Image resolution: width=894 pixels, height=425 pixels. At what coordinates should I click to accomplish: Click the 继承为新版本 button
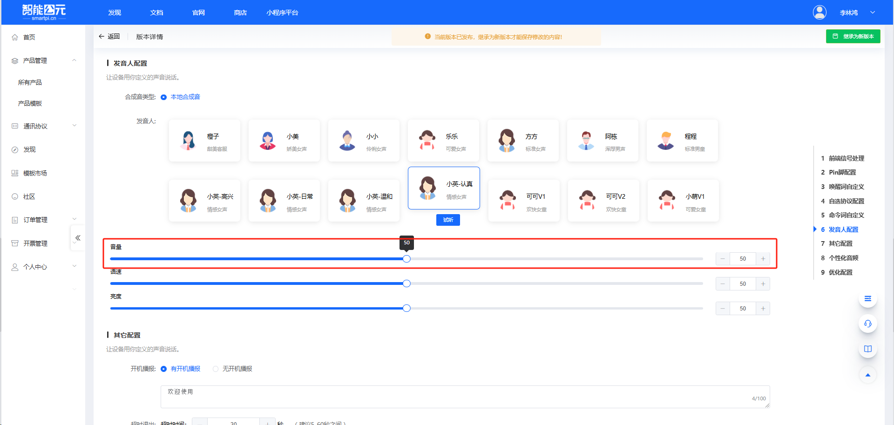click(853, 36)
